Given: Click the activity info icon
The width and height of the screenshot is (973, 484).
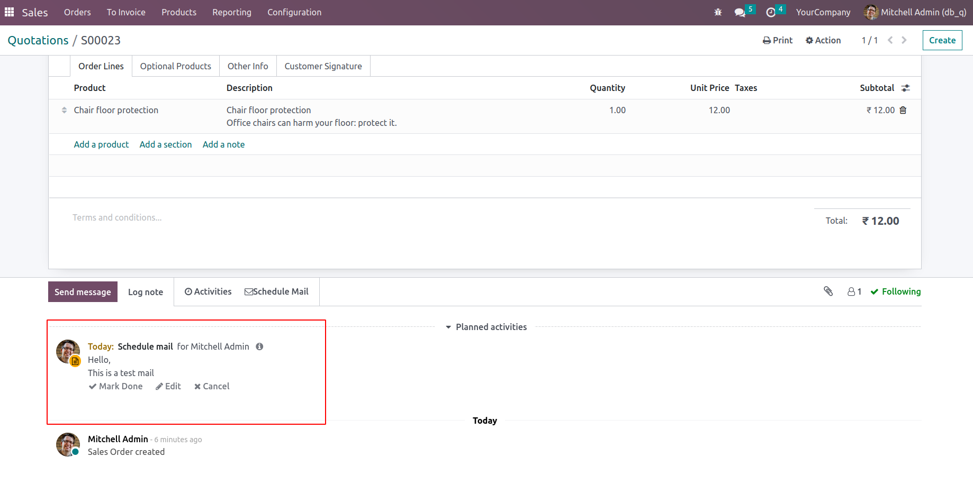Looking at the screenshot, I should click(259, 346).
